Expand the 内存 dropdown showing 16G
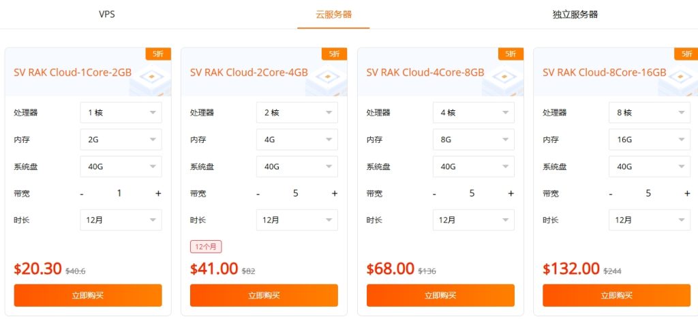 649,139
